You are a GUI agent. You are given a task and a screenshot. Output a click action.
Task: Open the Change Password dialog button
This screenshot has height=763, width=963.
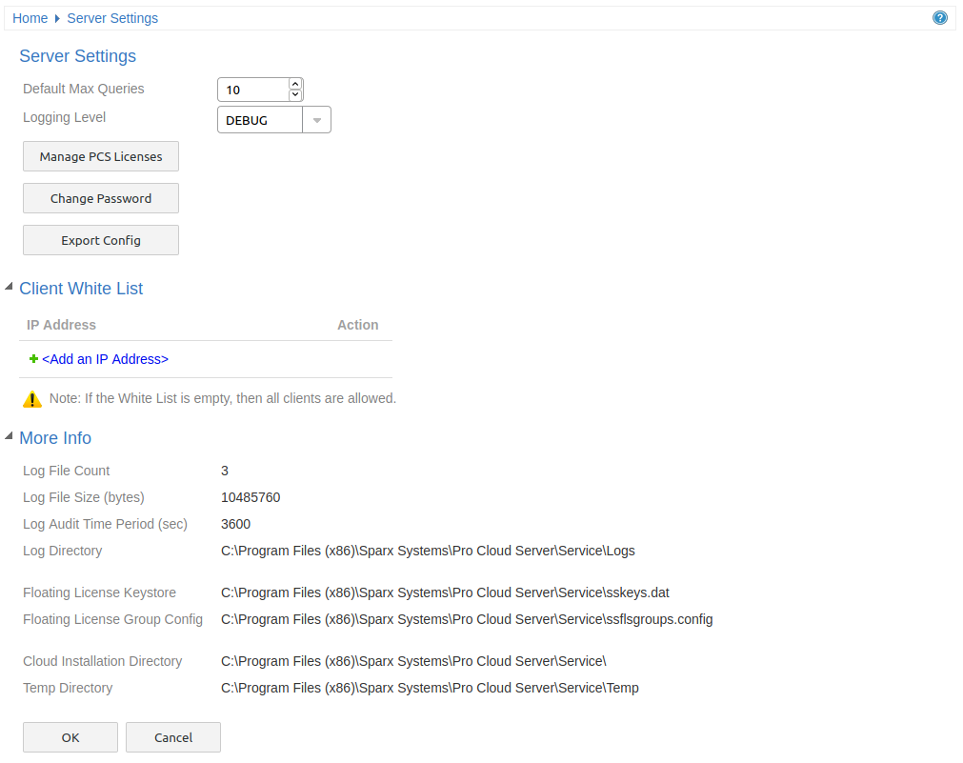point(101,198)
